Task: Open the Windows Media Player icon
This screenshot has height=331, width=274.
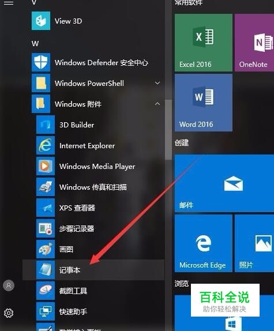Action: 46,166
